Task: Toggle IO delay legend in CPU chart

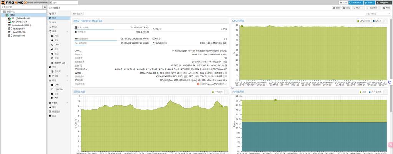Action: [x=377, y=21]
